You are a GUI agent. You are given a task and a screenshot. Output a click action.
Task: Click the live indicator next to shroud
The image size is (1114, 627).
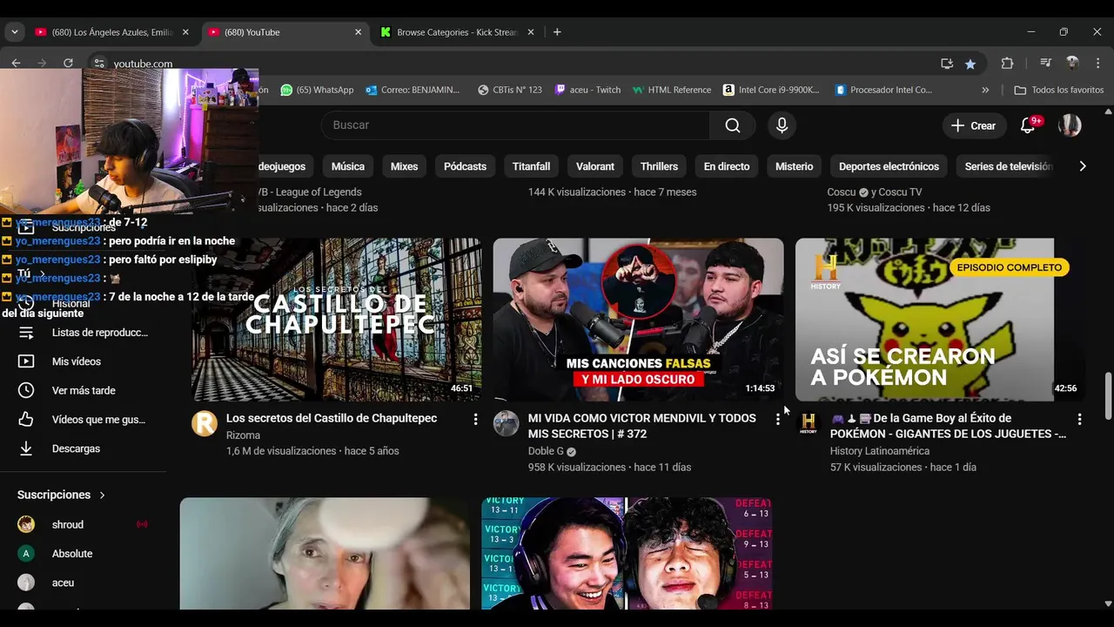(142, 524)
